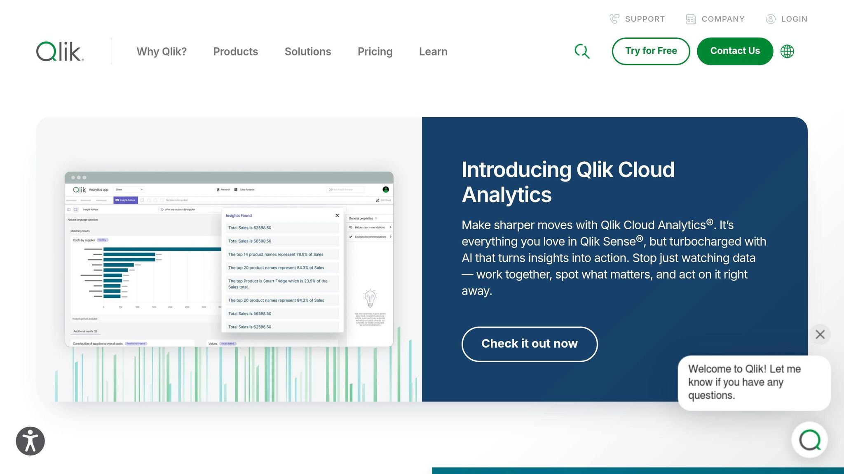Open the SUPPORT link
The width and height of the screenshot is (844, 474).
[x=645, y=19]
